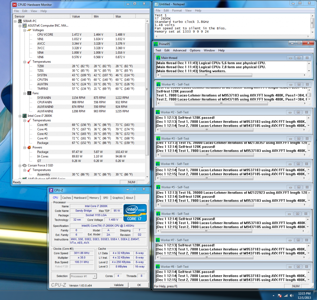Click the Main thread window icon in Prime95
This screenshot has height=300, width=317.
(158, 58)
